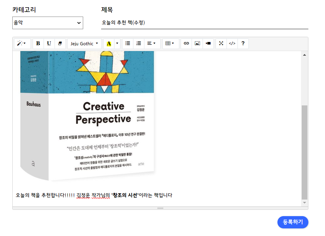Click the bold text '창조의 시선'

click(125, 195)
